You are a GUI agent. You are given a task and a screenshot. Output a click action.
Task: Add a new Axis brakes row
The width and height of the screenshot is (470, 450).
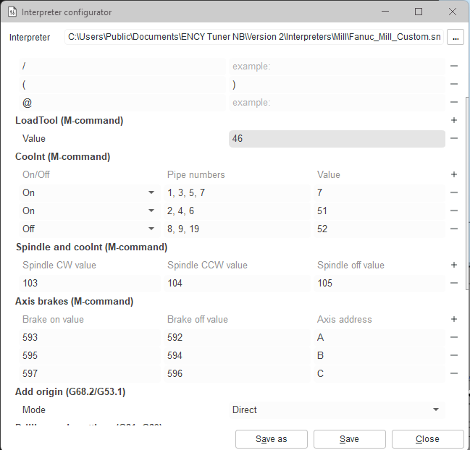click(x=454, y=319)
